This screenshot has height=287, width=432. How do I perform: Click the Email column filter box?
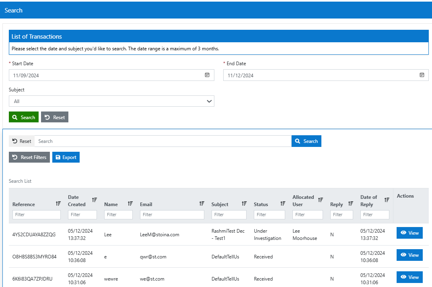pyautogui.click(x=172, y=215)
